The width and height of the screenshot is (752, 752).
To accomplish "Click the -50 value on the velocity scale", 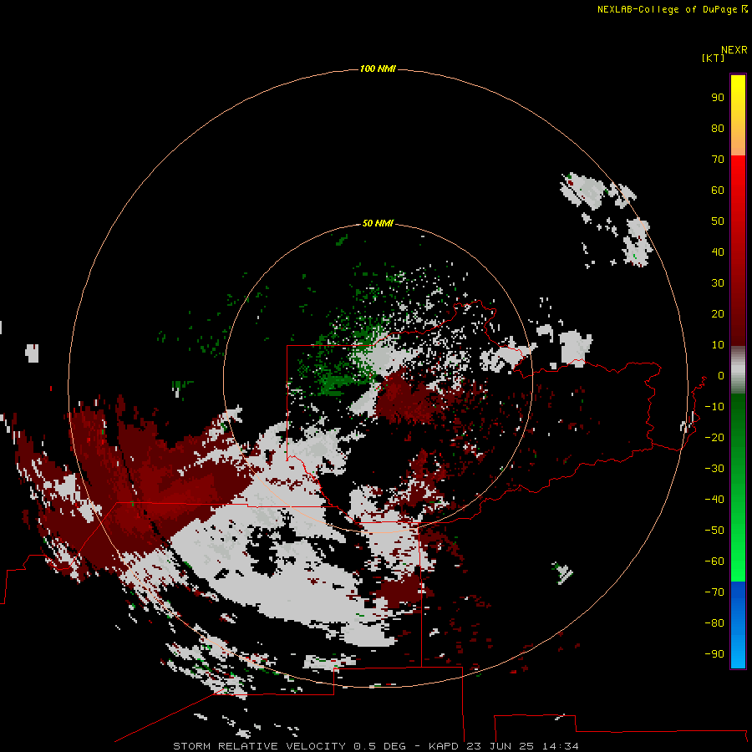I will point(714,530).
